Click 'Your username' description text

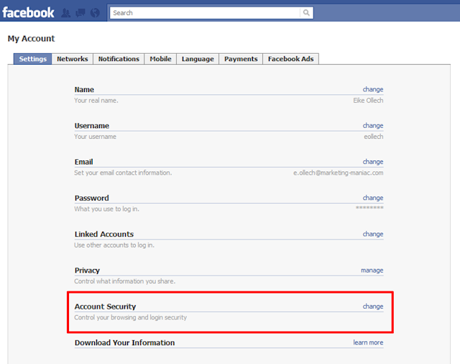95,137
